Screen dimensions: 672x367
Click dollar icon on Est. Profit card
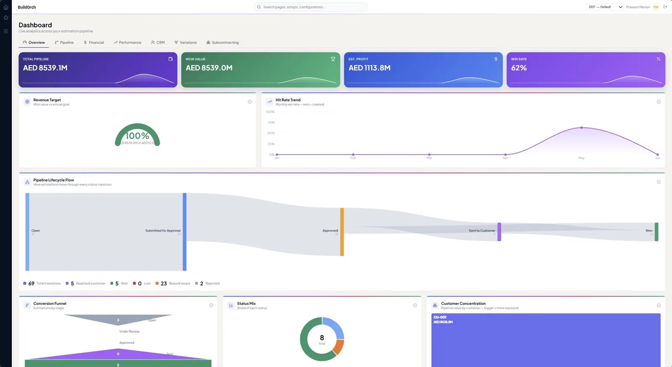coord(496,59)
